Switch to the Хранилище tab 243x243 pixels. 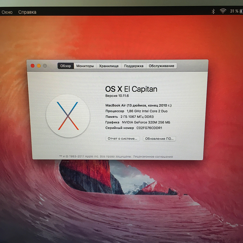[109, 66]
